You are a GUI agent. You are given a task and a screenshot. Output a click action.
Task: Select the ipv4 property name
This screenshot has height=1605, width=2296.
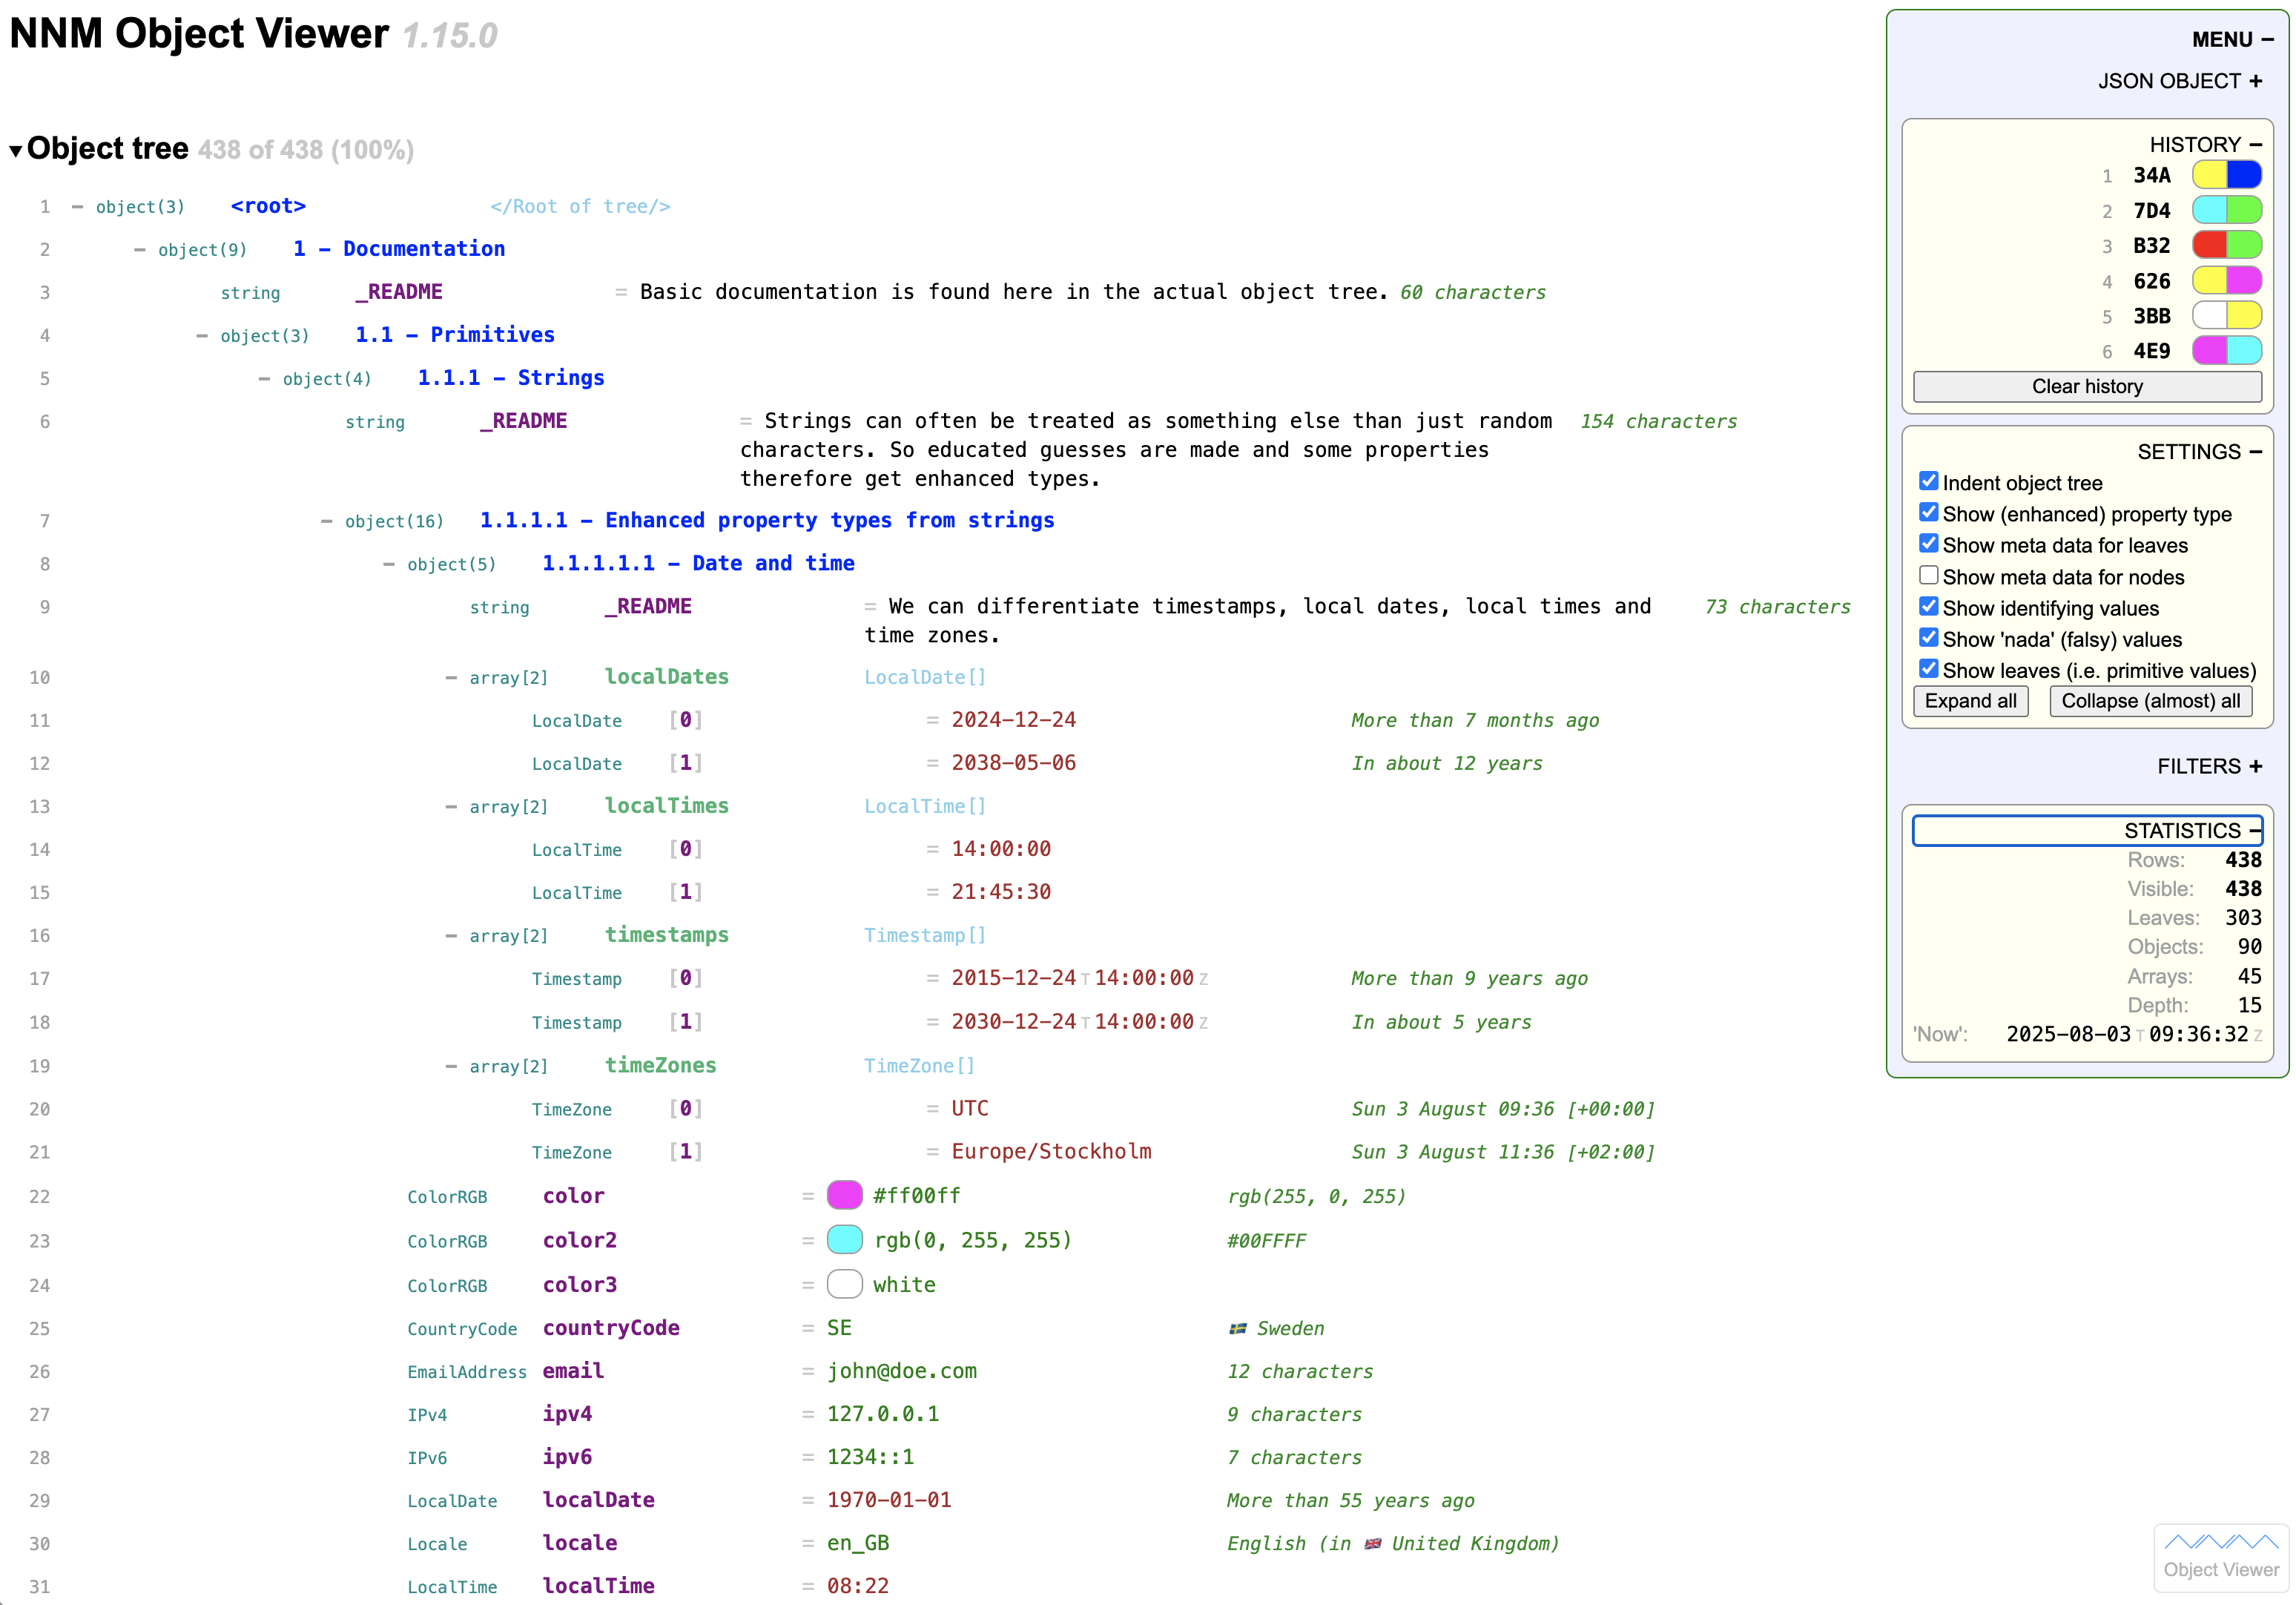click(x=567, y=1414)
